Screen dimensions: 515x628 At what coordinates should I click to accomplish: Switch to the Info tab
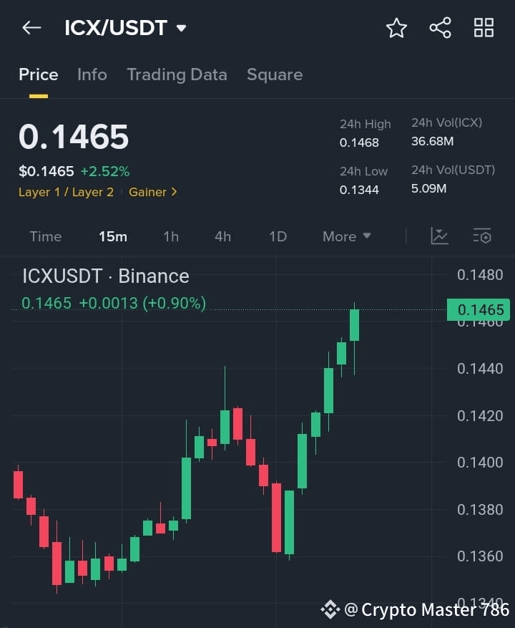click(92, 74)
